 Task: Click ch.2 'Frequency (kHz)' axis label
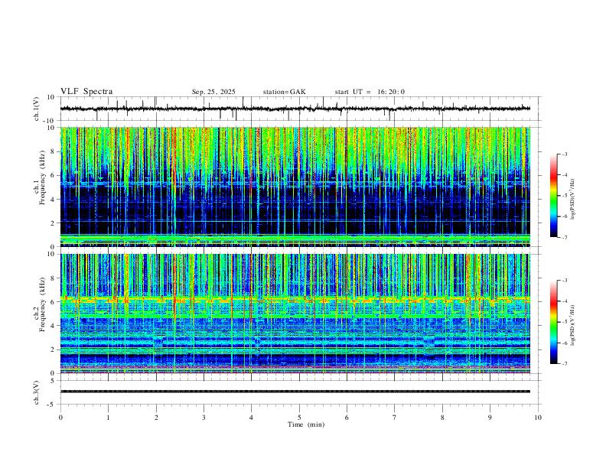(42, 304)
